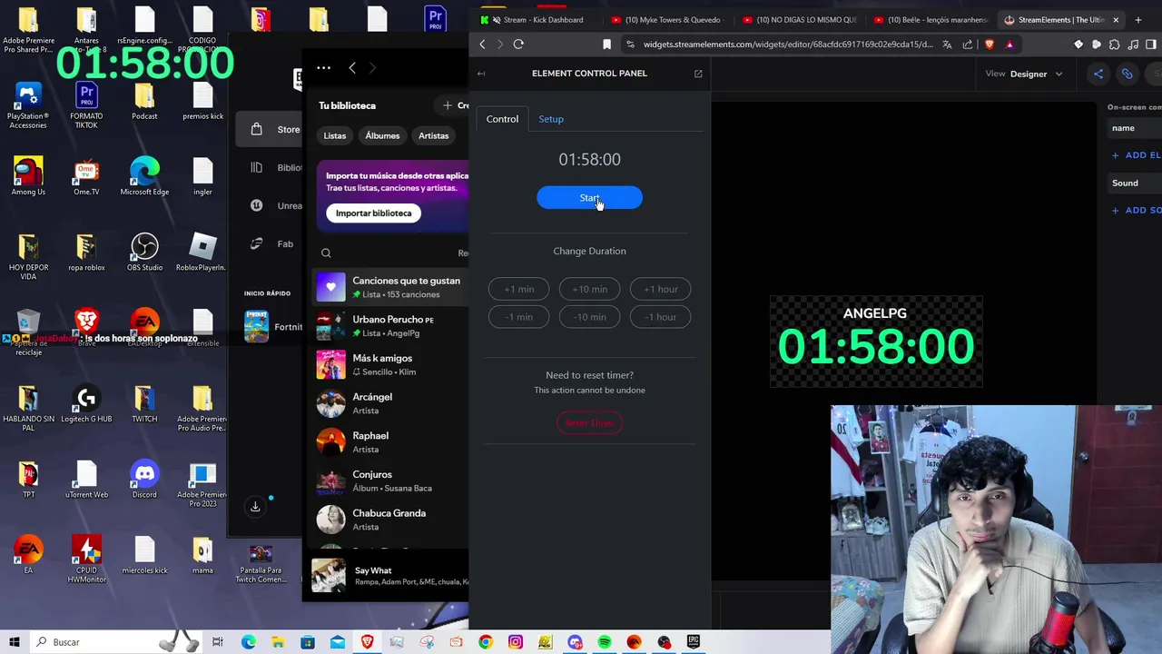Image resolution: width=1162 pixels, height=654 pixels.
Task: Open Arcángel artist in library
Action: pyautogui.click(x=390, y=403)
